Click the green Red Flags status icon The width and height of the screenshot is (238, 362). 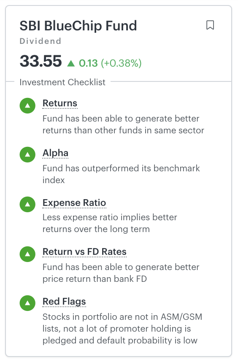[27, 303]
